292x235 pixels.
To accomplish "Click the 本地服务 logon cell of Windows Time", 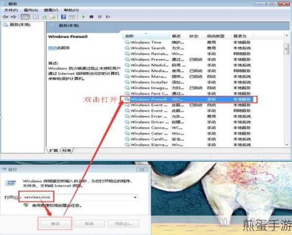I will (242, 42).
